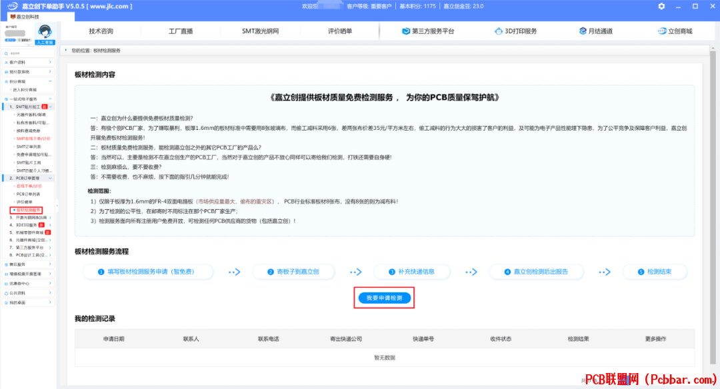Collapse the 一站式电子服务 section chevron
Screen dimensions: 720x389
pos(50,99)
